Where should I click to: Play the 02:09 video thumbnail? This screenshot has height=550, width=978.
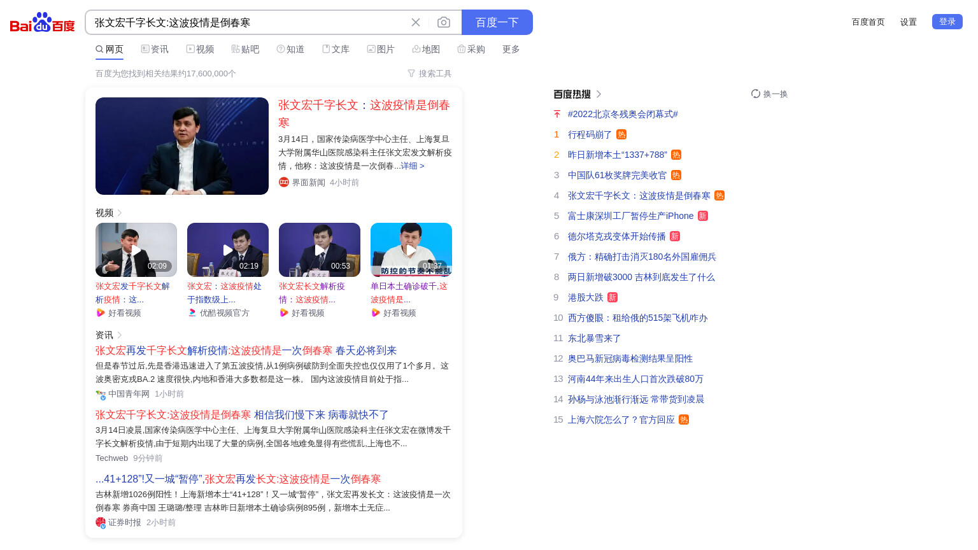[136, 250]
